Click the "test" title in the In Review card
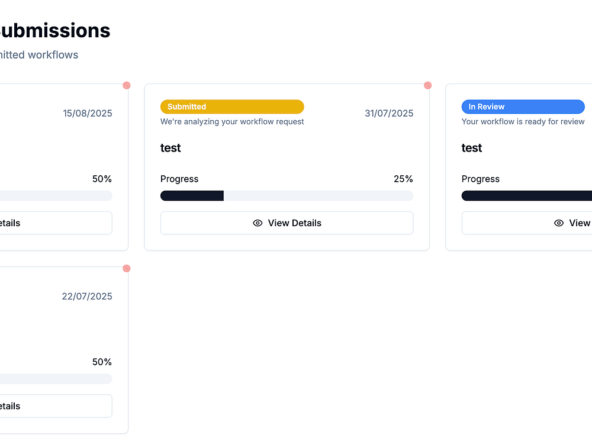The width and height of the screenshot is (592, 444). (x=472, y=148)
